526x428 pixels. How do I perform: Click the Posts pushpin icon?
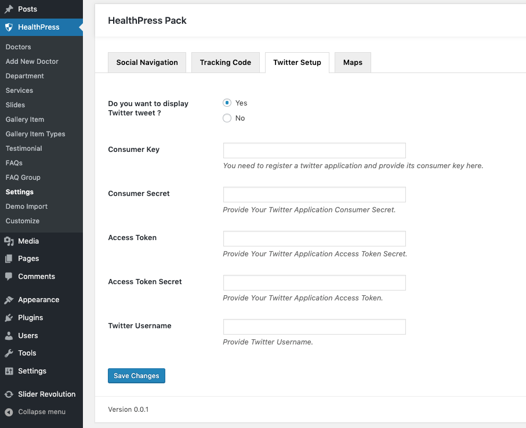[9, 9]
